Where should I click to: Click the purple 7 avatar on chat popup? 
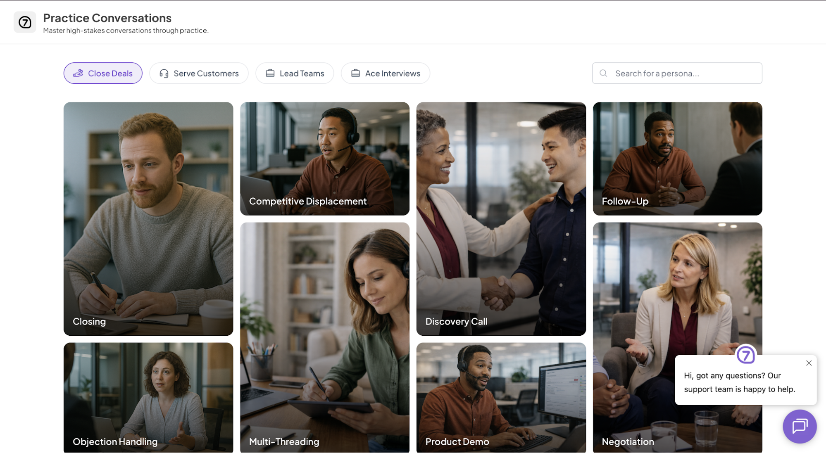(x=746, y=355)
